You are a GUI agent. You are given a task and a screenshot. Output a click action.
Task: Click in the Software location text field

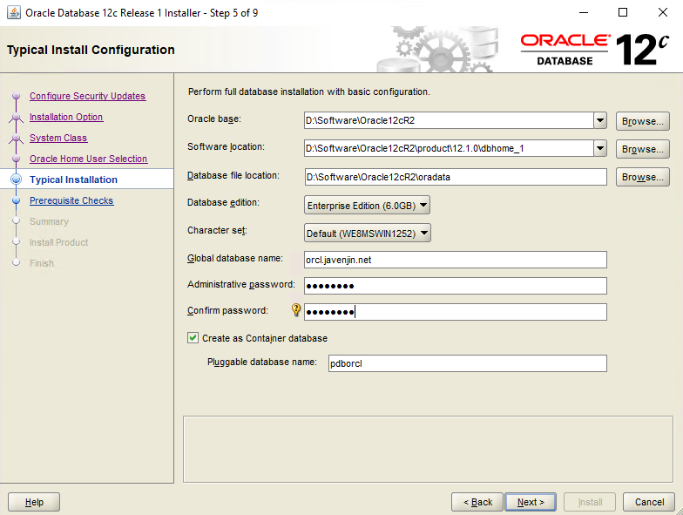(449, 148)
